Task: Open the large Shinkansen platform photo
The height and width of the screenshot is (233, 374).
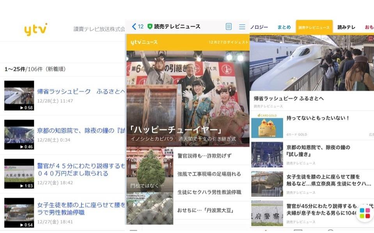Action: tap(312, 63)
